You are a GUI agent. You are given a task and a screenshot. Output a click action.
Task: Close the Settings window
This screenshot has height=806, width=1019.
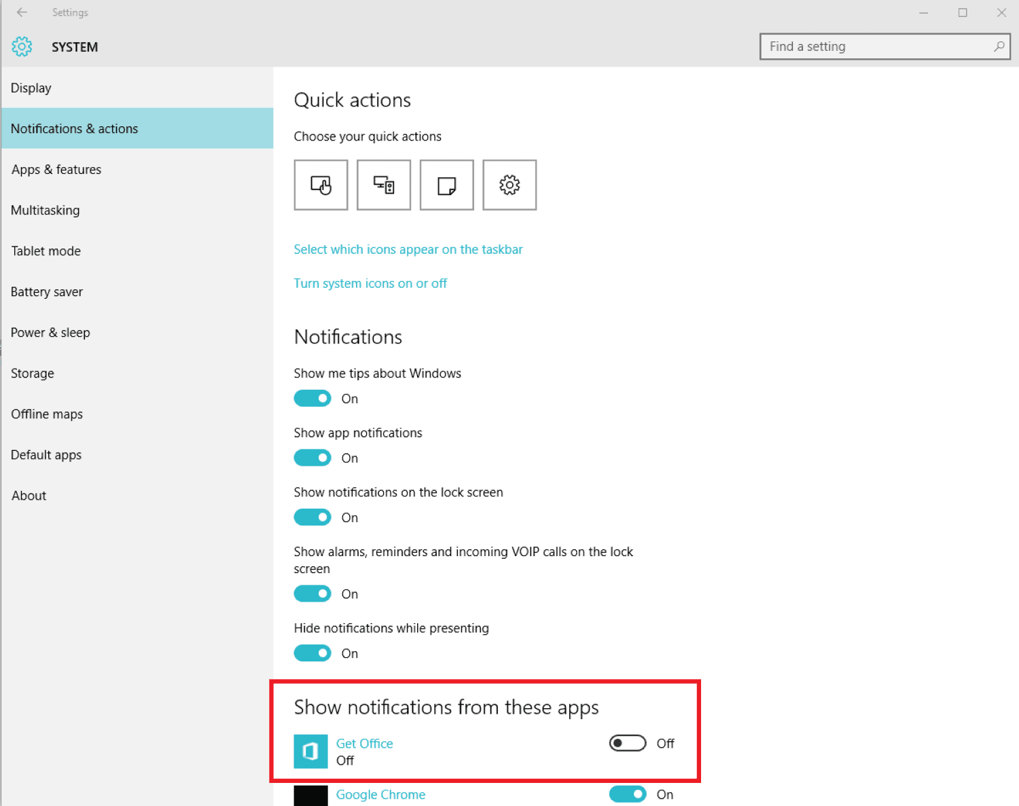[1001, 12]
